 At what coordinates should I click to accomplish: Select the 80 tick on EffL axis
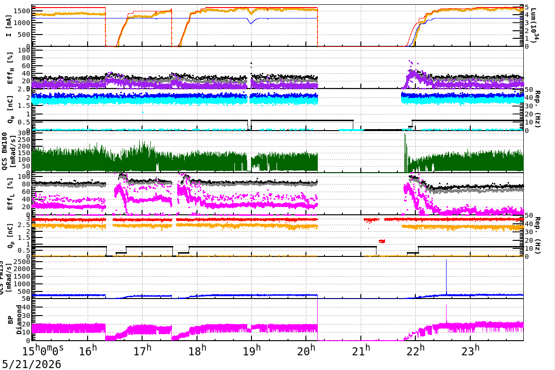point(26,185)
